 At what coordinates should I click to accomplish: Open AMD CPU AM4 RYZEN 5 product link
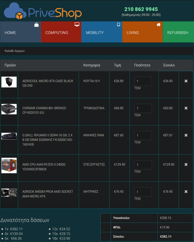pos(44,167)
